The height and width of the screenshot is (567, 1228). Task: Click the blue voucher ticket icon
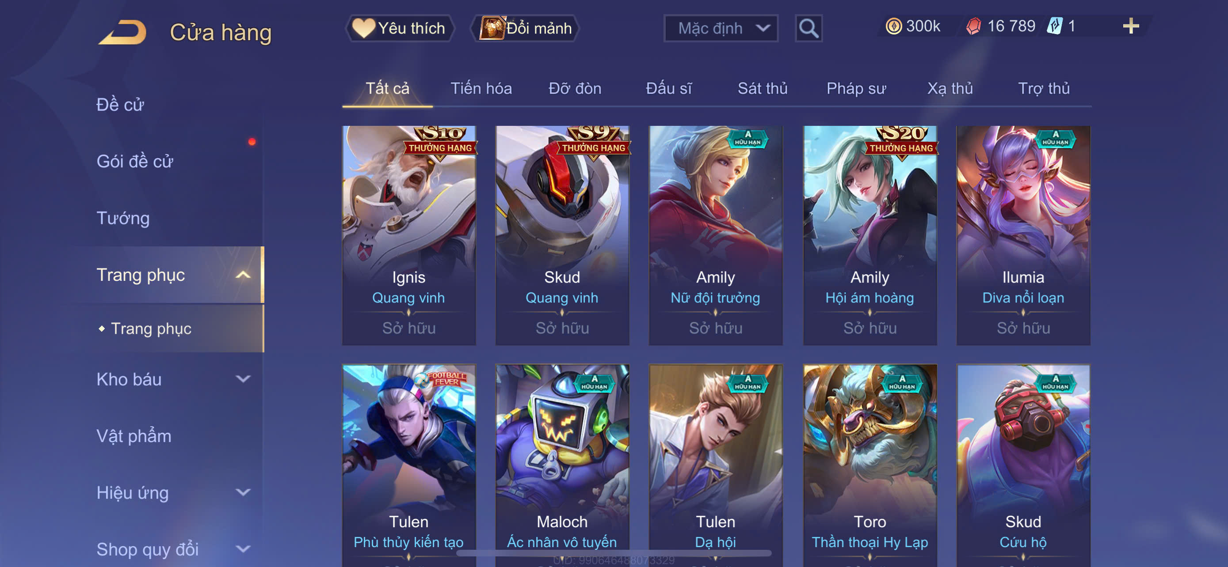pos(1054,26)
